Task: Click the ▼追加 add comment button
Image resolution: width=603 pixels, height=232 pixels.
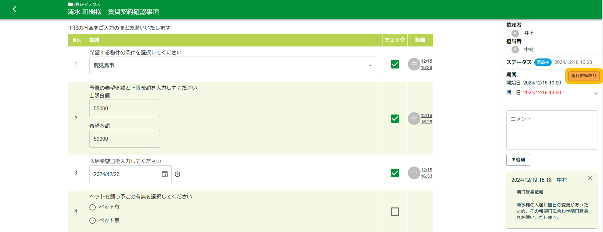Action: click(x=518, y=160)
